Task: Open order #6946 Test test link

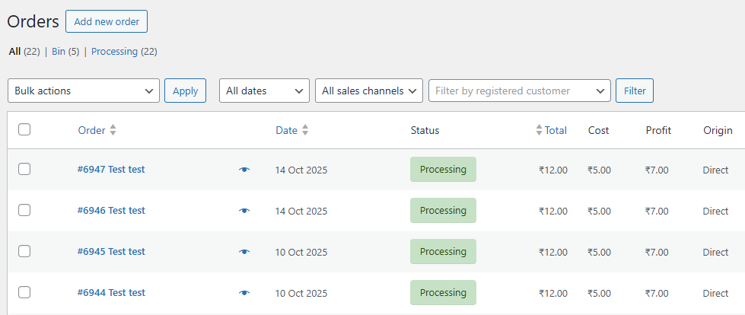Action: (x=111, y=211)
